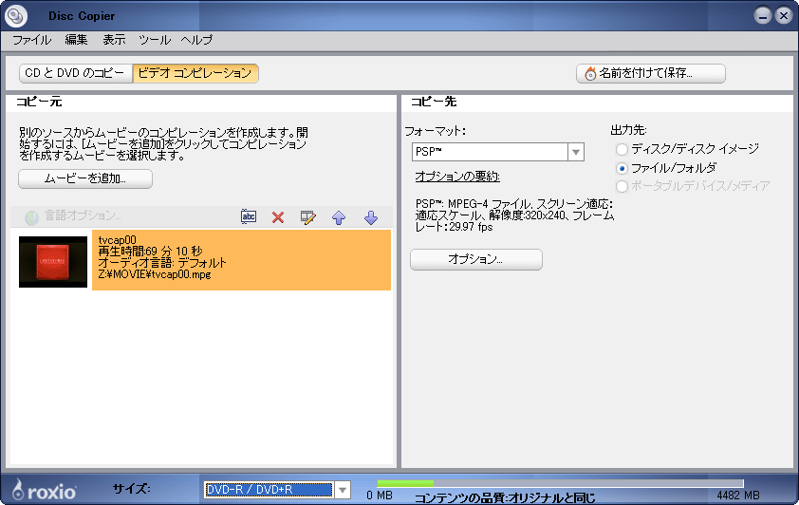Move movie down with down arrow icon
Image resolution: width=799 pixels, height=505 pixels.
(x=371, y=217)
